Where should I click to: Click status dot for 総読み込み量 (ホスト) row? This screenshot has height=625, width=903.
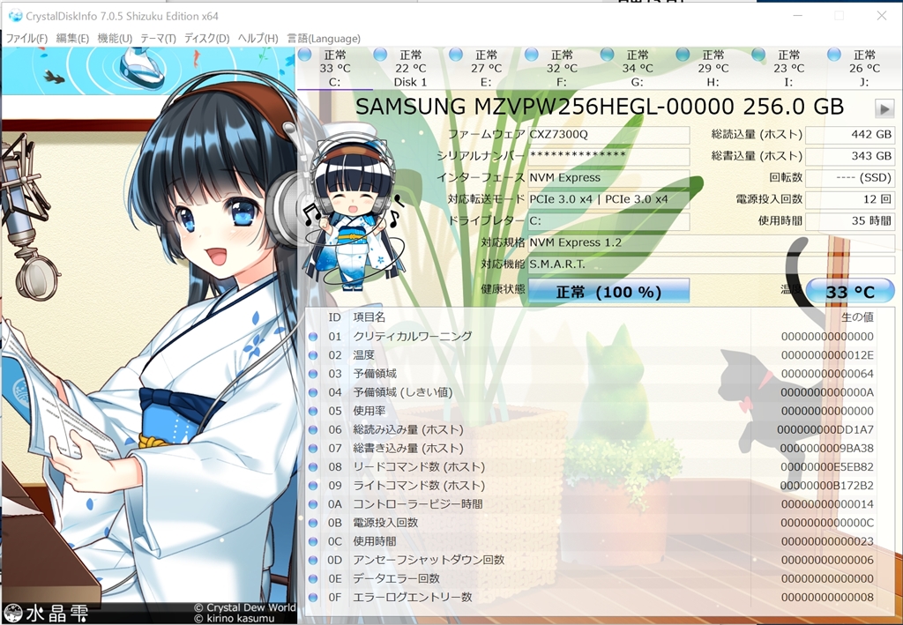click(x=313, y=430)
